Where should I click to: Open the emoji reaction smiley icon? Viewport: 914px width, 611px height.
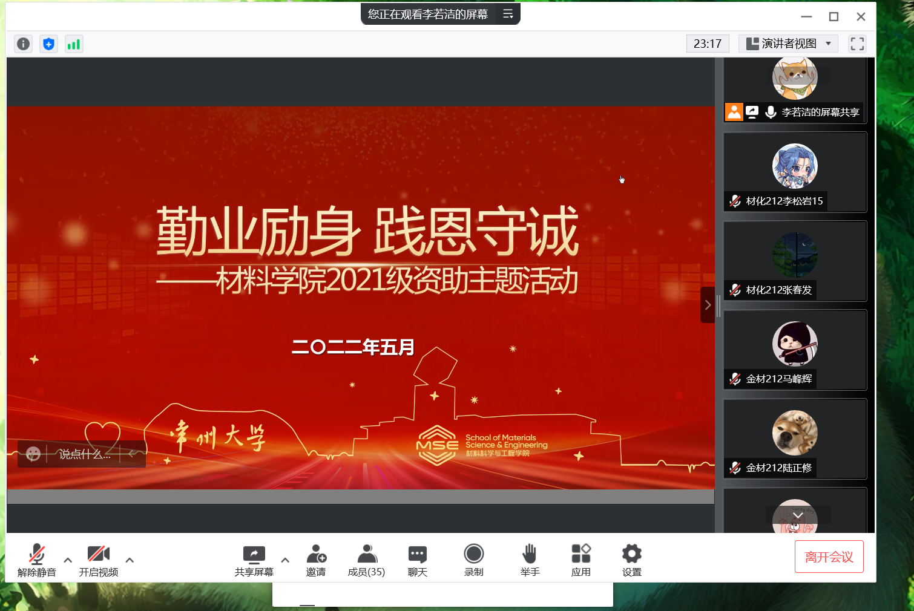[x=33, y=454]
